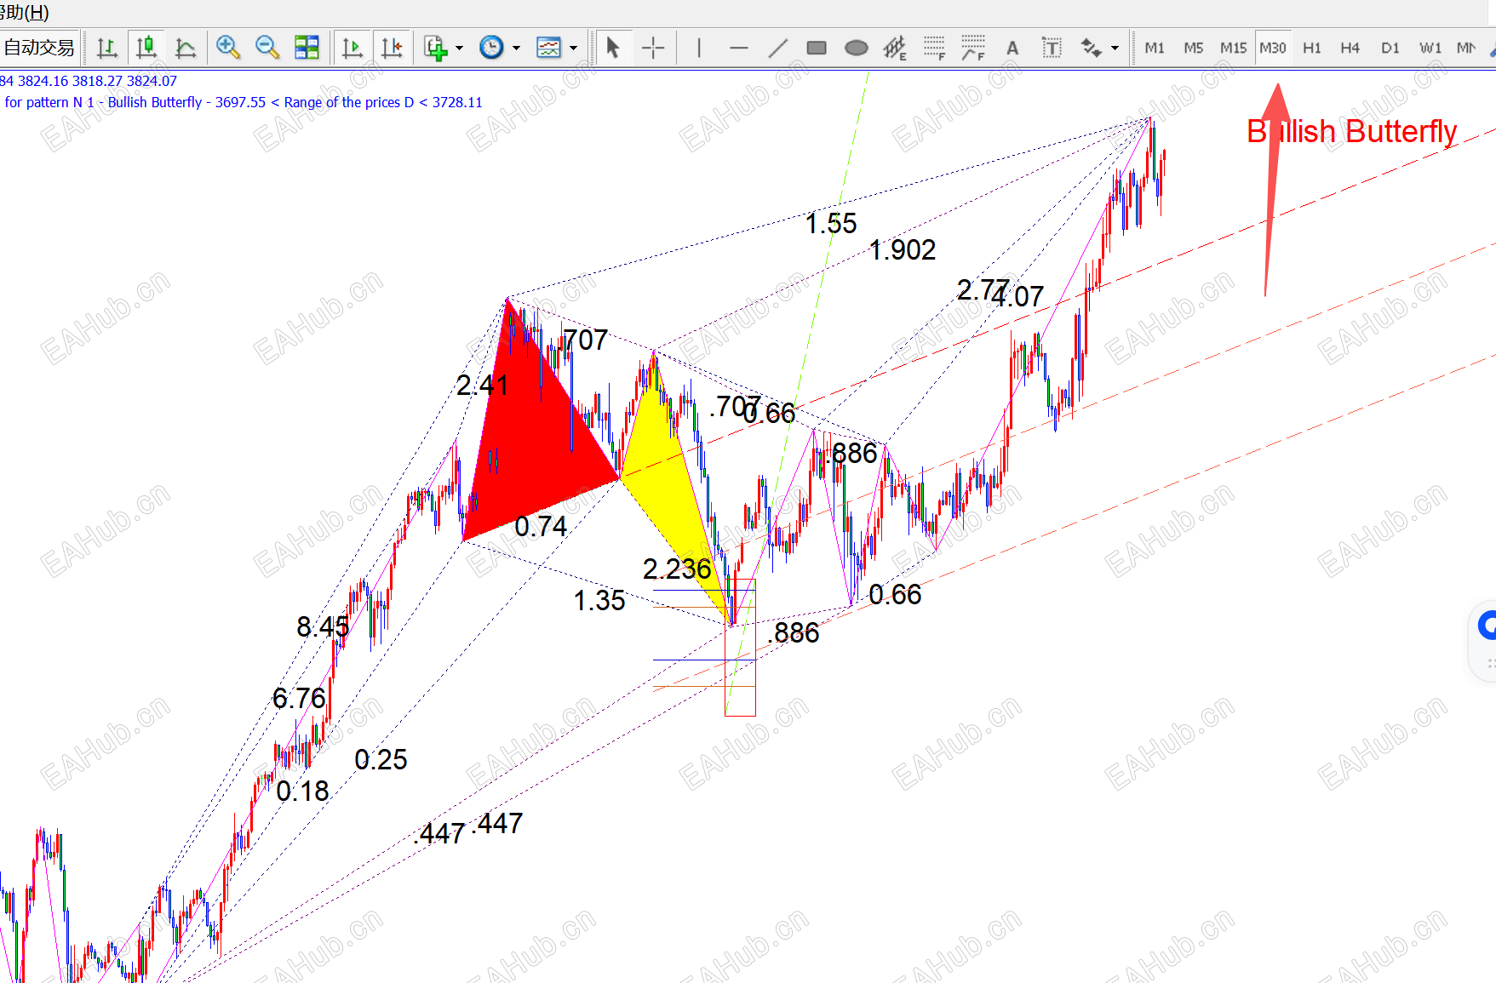Click the 4.07 ratio label
Screen dimensions: 1496x983
click(1018, 296)
